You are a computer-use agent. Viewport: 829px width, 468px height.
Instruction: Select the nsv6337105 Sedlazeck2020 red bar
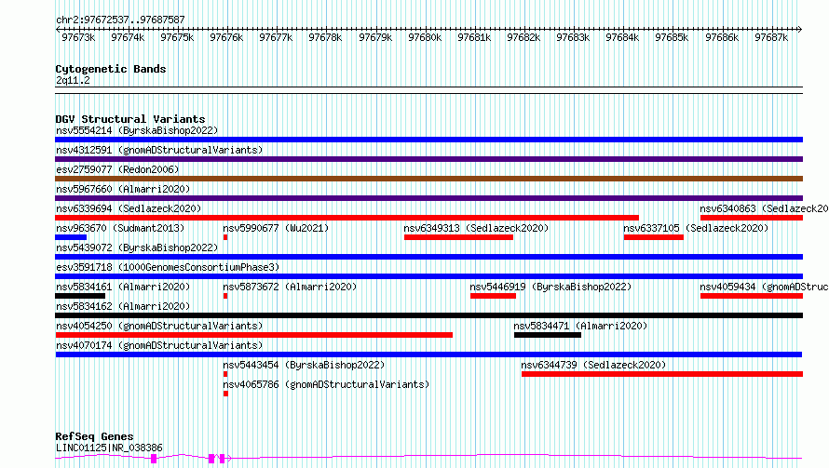(654, 237)
